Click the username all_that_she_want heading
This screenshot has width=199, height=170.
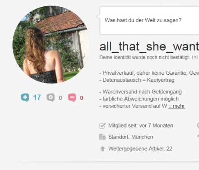tap(149, 46)
